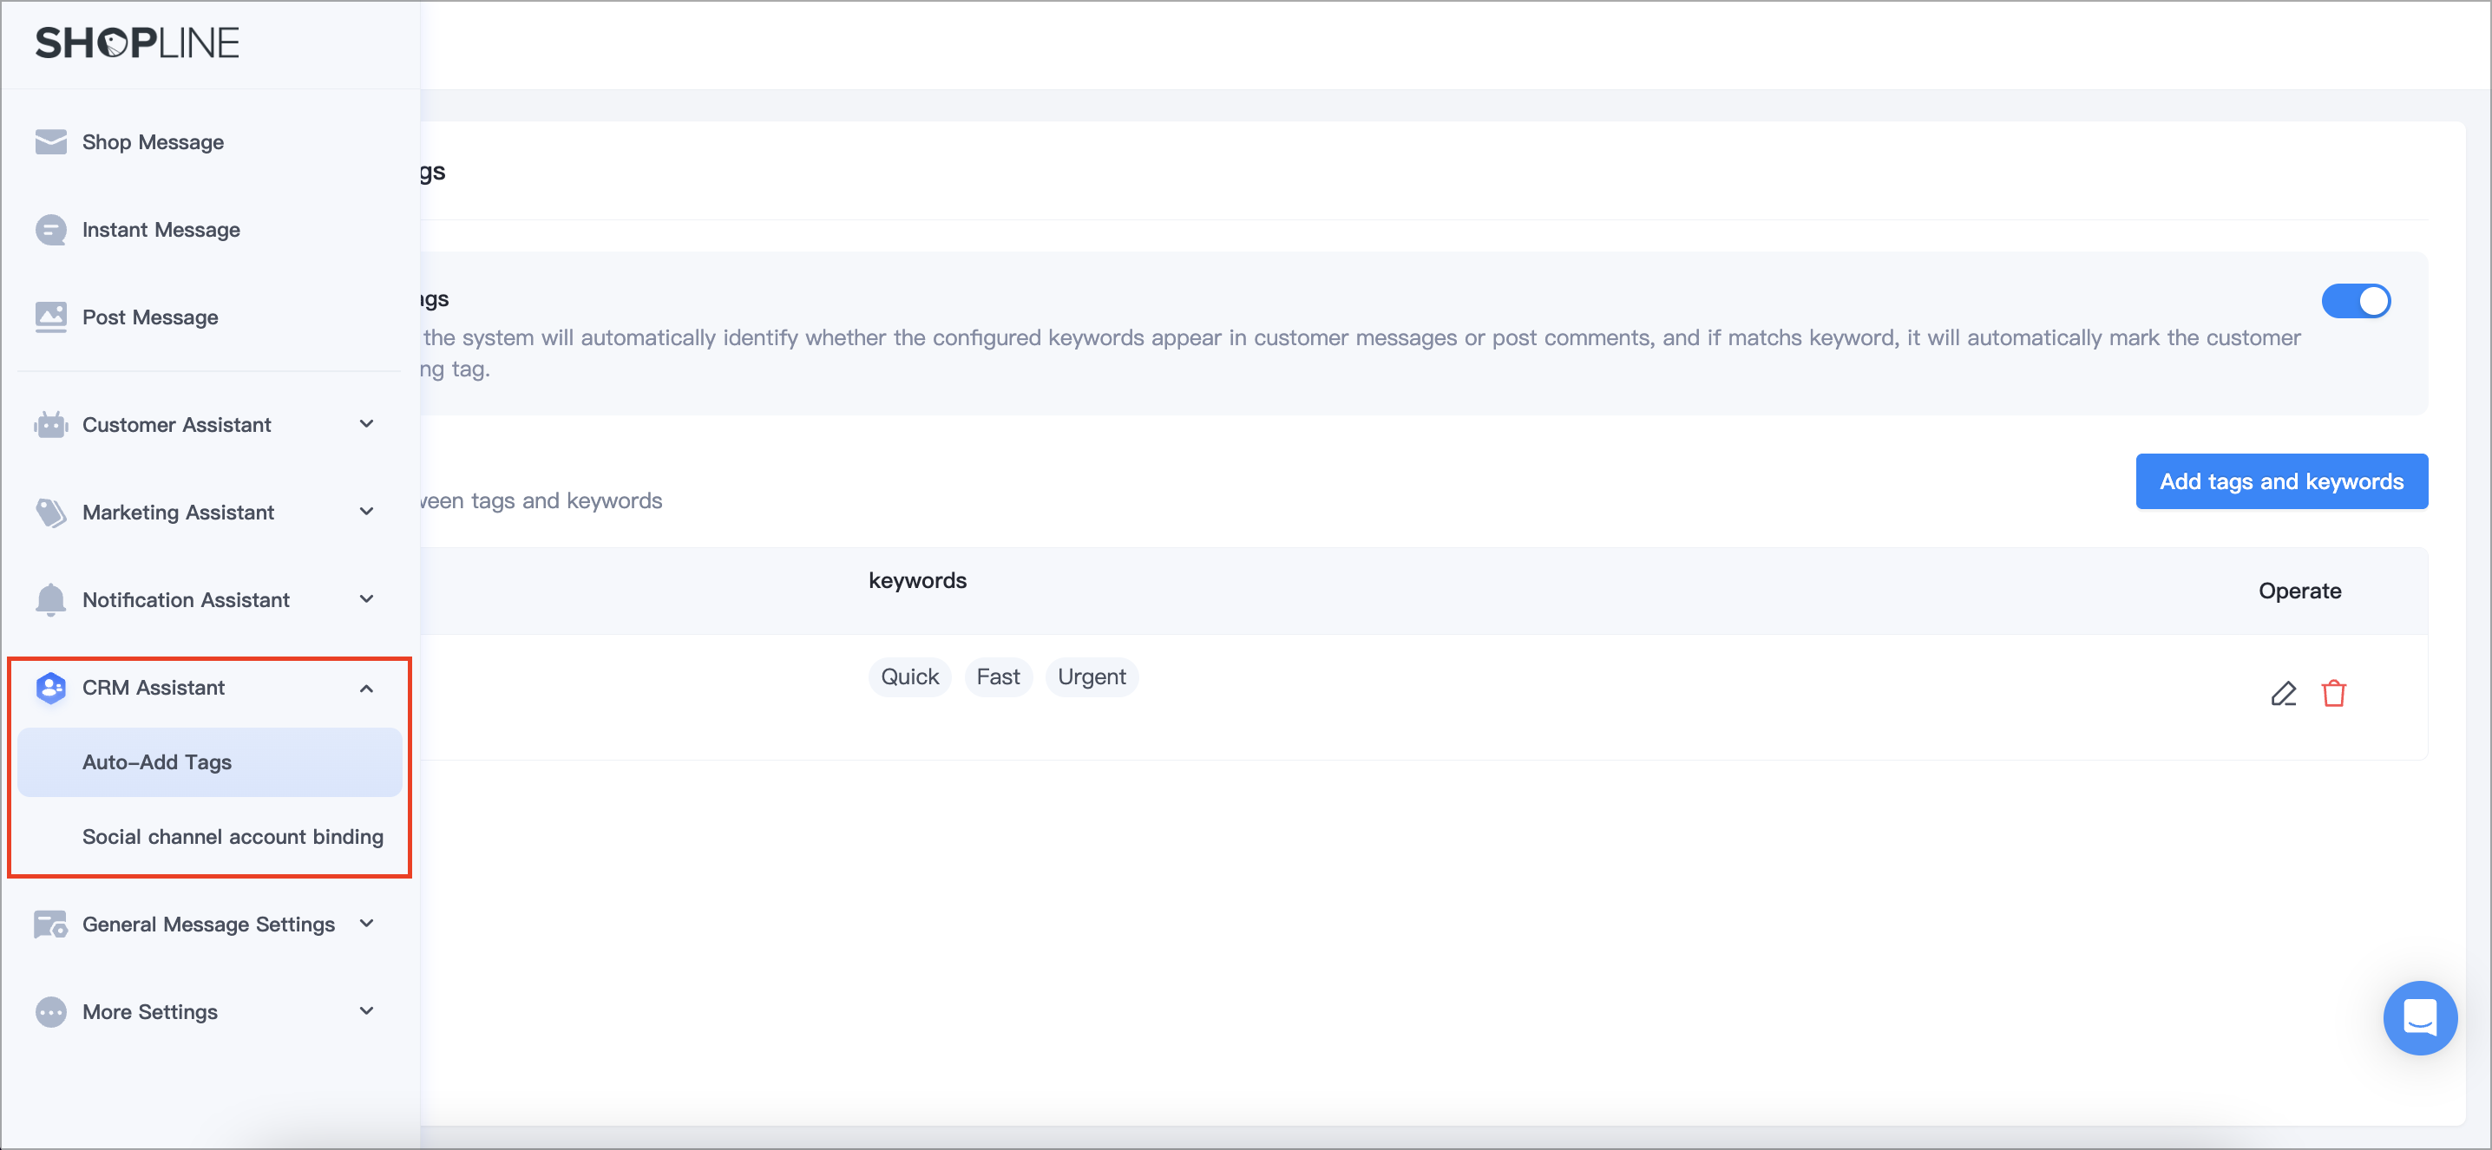The image size is (2492, 1150).
Task: Click the Instant Message chat bubble icon
Action: [x=50, y=229]
